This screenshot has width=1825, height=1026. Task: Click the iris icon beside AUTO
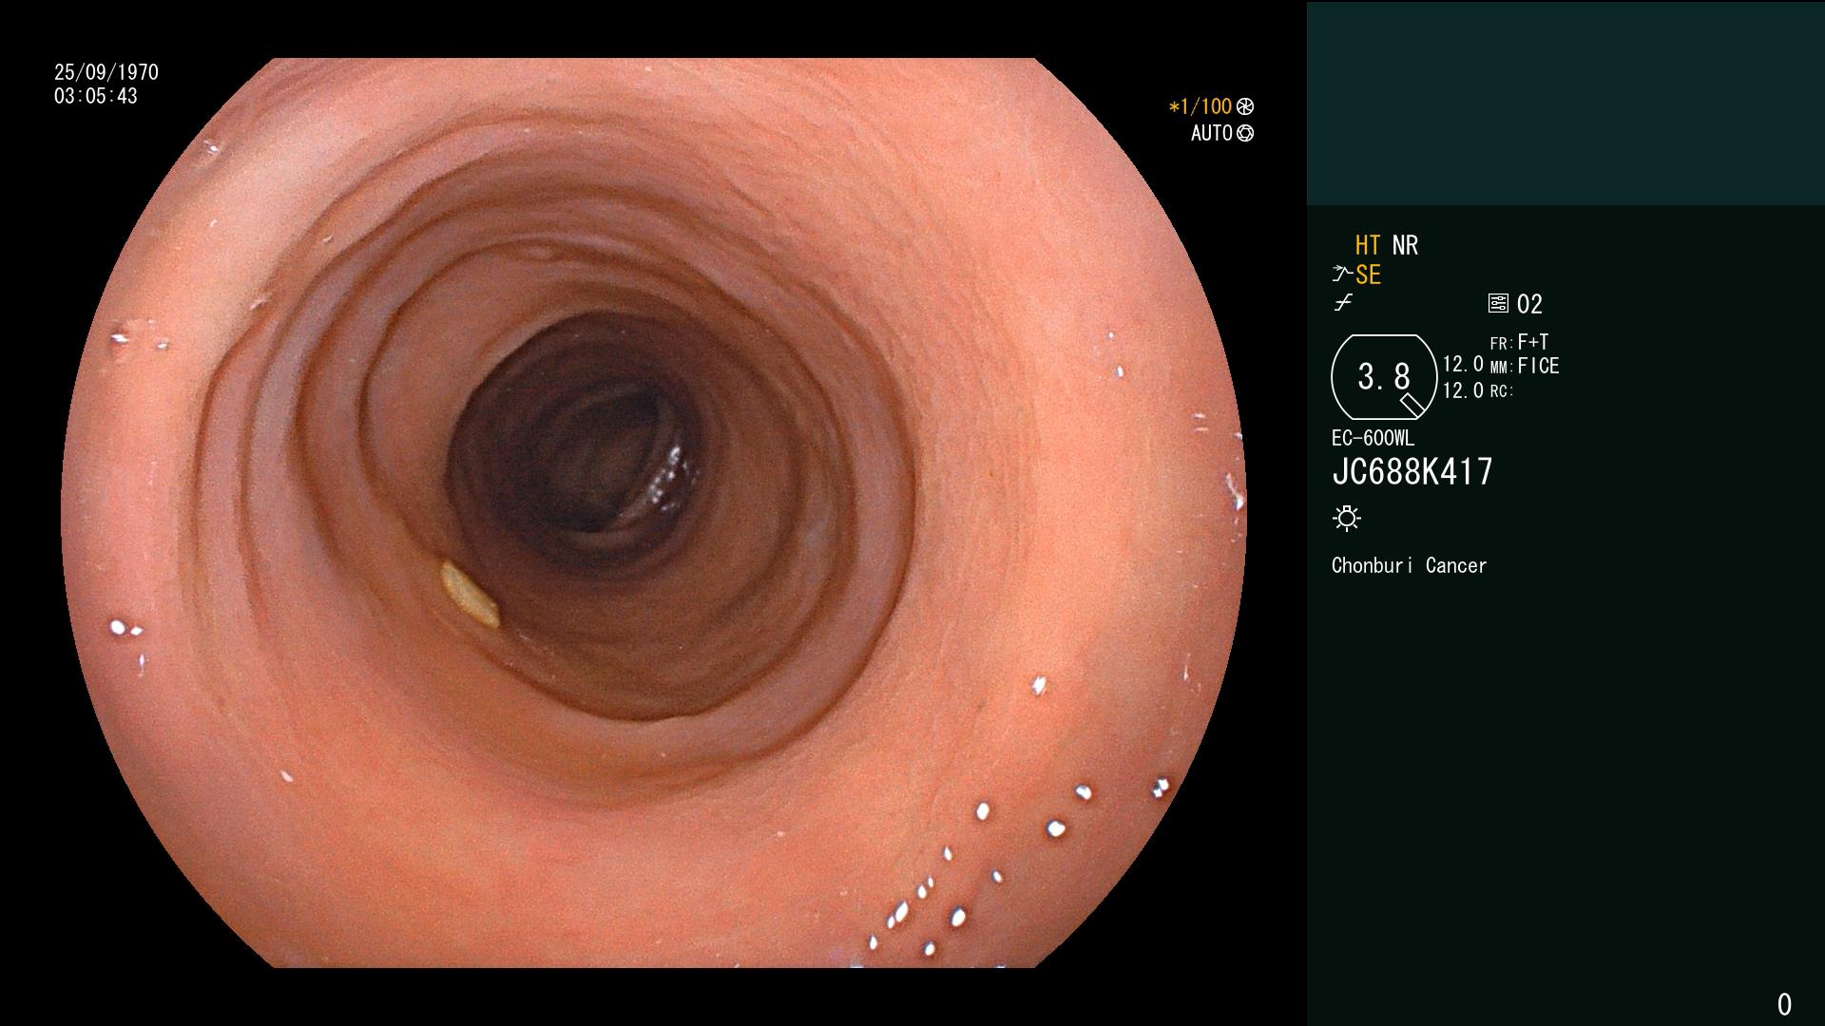point(1245,133)
